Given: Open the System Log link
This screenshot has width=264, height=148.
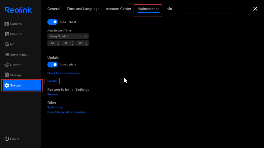Looking at the screenshot, I should [55, 107].
